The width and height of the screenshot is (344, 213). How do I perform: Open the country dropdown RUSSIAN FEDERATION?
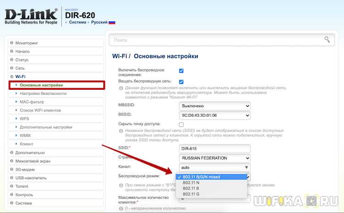[x=215, y=158]
